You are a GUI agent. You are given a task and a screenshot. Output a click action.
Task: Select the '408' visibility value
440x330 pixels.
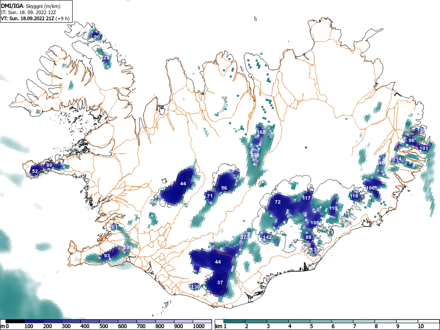point(255,155)
